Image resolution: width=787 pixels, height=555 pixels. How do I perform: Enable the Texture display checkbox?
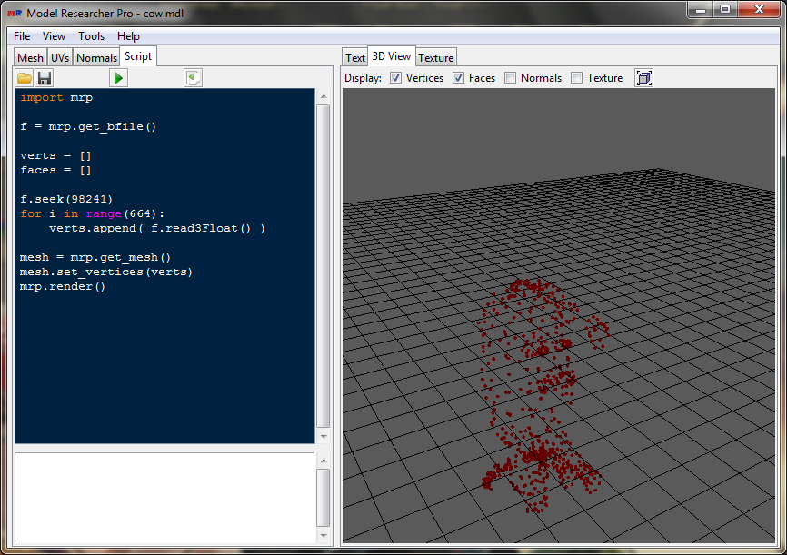[577, 78]
